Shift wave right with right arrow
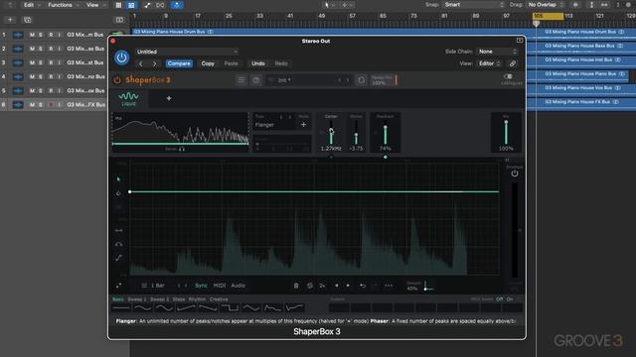The image size is (636, 357). 348,286
